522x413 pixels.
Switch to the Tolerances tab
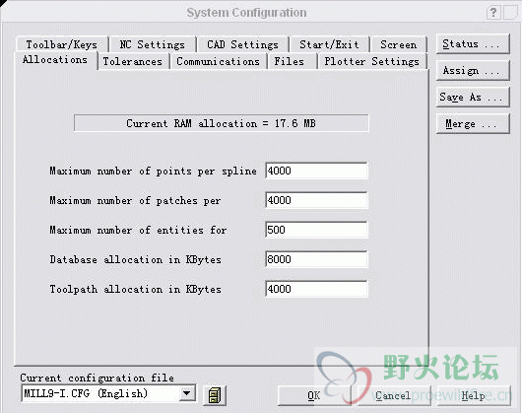133,62
